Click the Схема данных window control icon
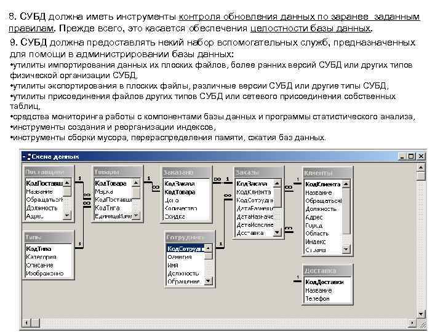Screen dimensions: 443x332 pos(27,157)
